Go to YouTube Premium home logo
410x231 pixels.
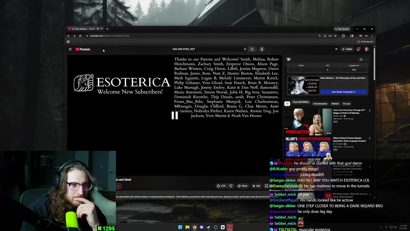[x=83, y=49]
